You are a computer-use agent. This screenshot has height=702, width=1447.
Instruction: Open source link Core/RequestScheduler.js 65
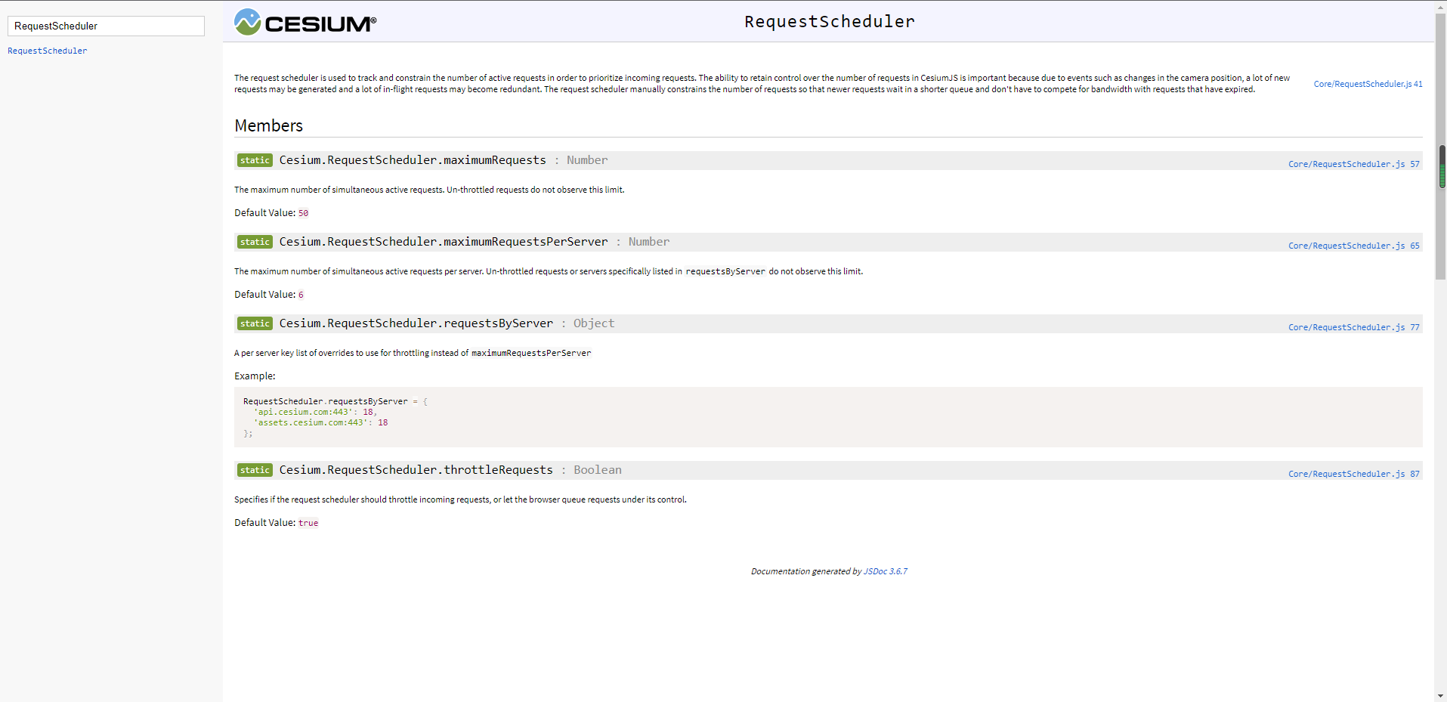coord(1353,246)
